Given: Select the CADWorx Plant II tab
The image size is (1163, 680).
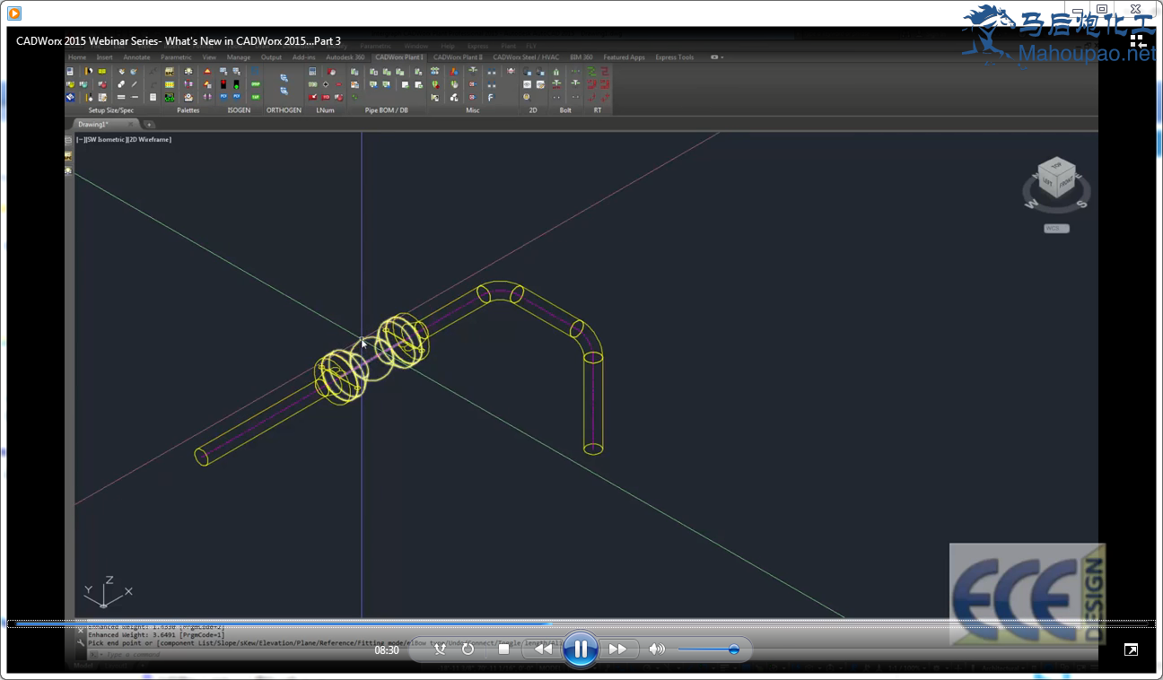Looking at the screenshot, I should pyautogui.click(x=458, y=57).
